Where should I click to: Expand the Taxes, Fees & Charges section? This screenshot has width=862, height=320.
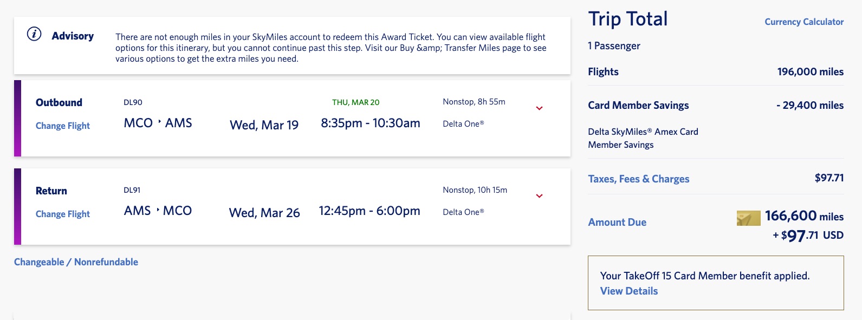[x=639, y=179]
